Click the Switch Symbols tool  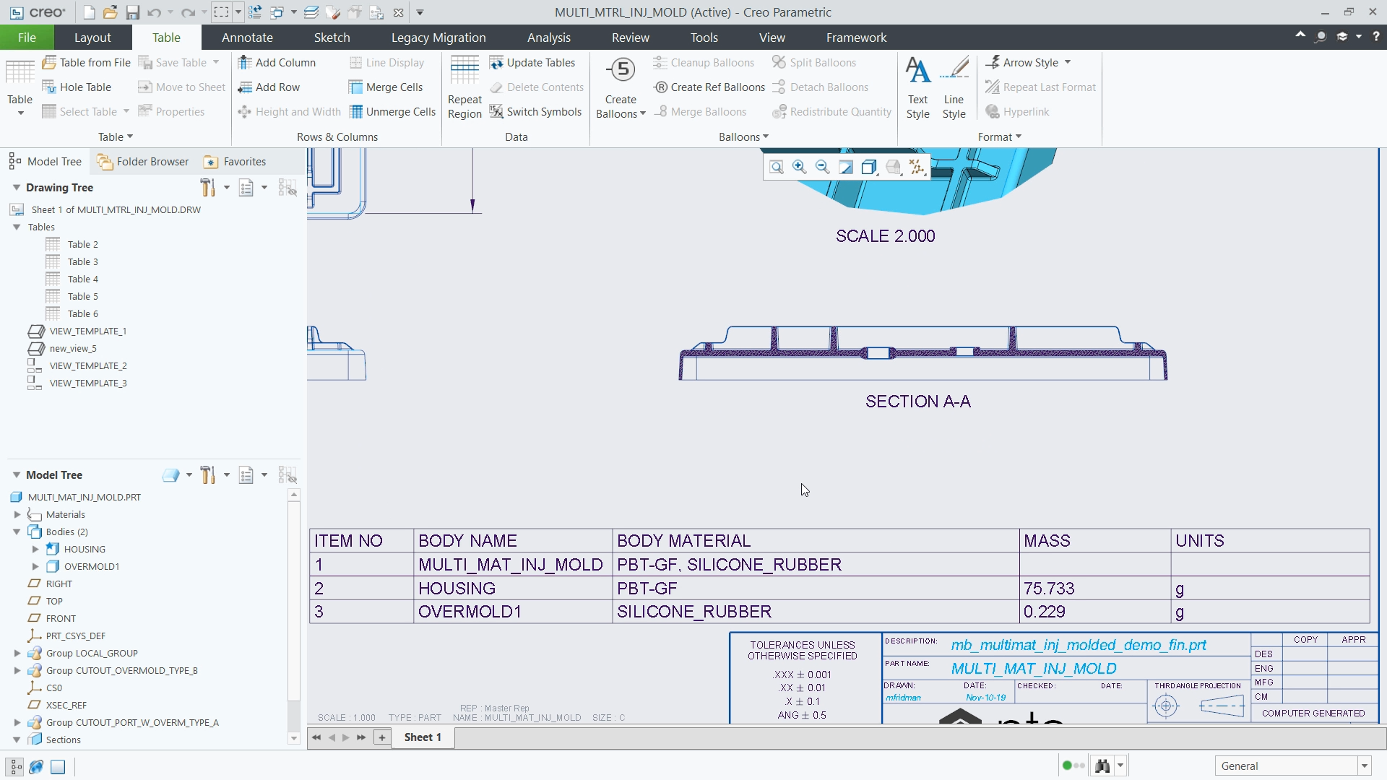coord(535,112)
